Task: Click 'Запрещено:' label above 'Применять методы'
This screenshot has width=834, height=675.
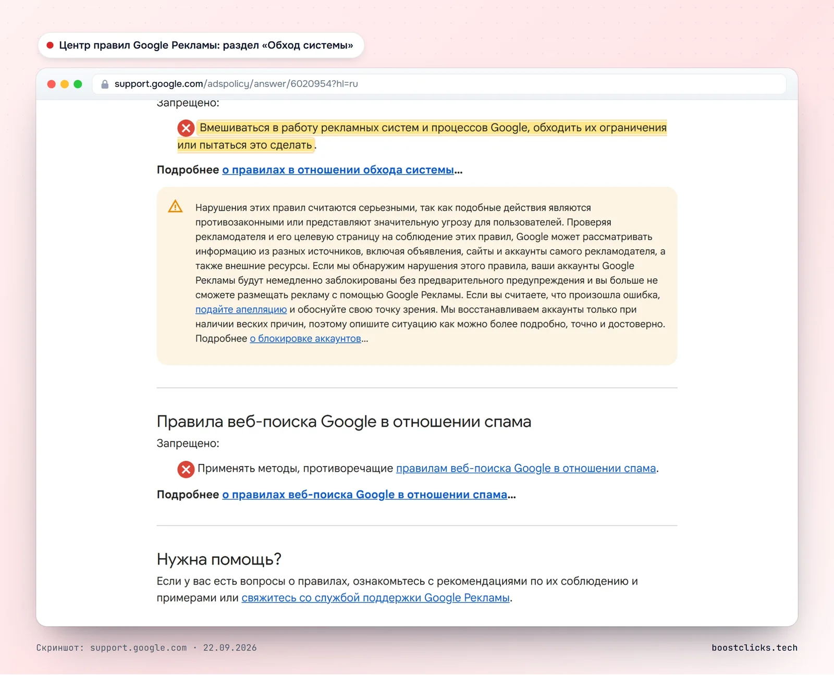Action: [x=188, y=444]
